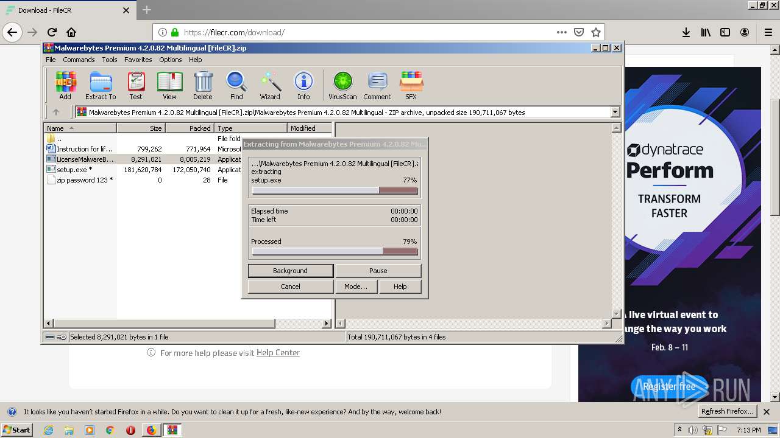
Task: Click the Extract To toolbar icon
Action: (x=101, y=85)
